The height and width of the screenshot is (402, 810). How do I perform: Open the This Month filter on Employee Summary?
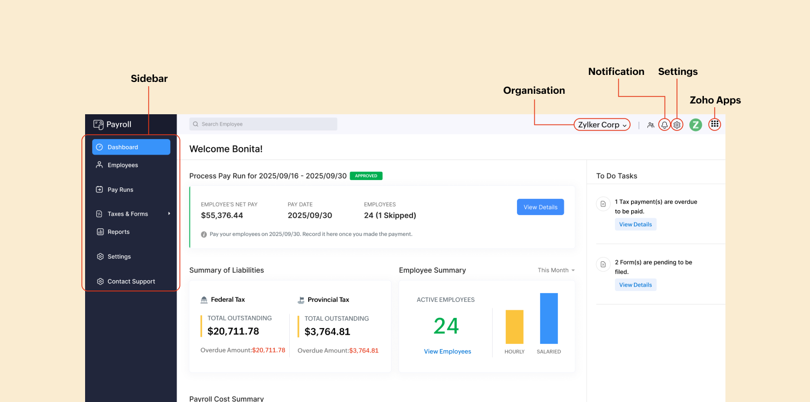(x=555, y=270)
